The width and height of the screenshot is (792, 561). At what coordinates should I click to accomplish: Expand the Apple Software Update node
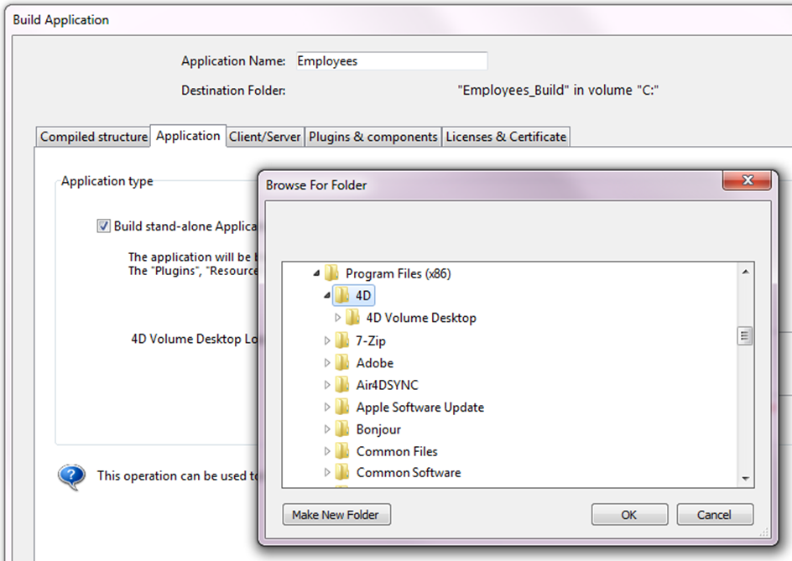(327, 408)
